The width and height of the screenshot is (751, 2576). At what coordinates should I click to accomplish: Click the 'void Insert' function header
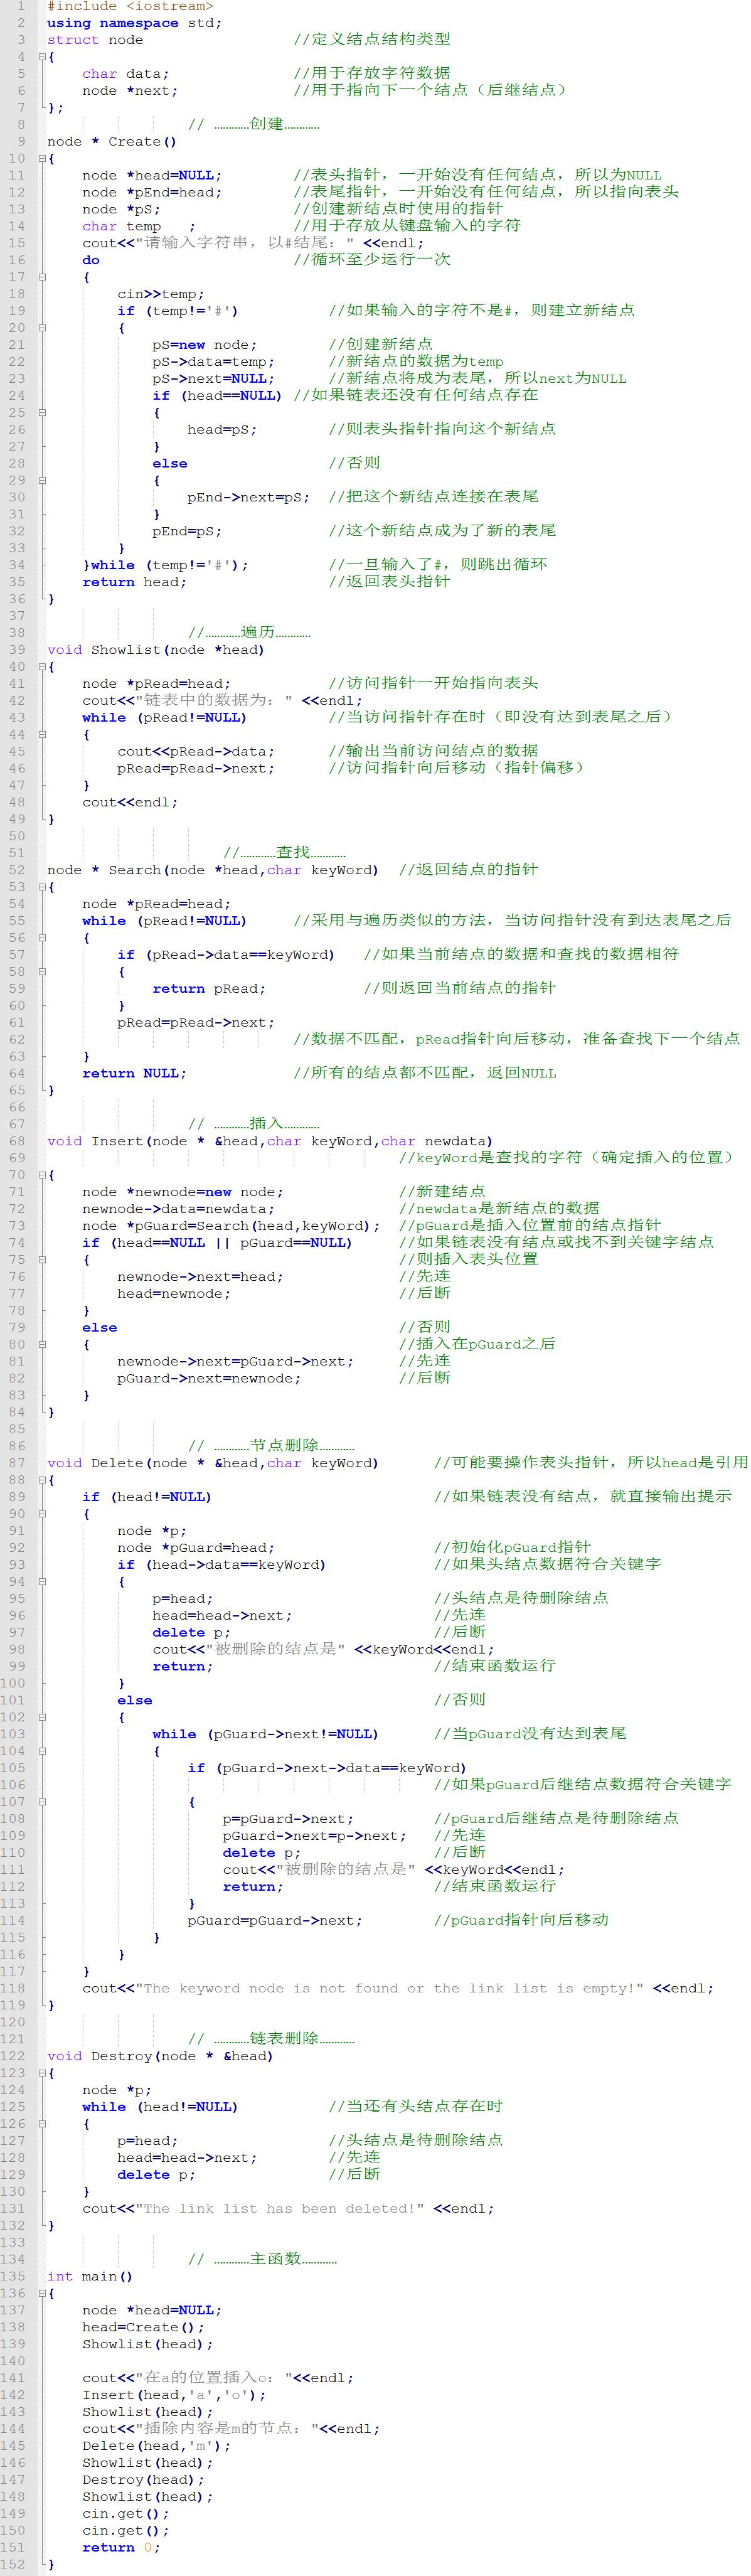[270, 1141]
